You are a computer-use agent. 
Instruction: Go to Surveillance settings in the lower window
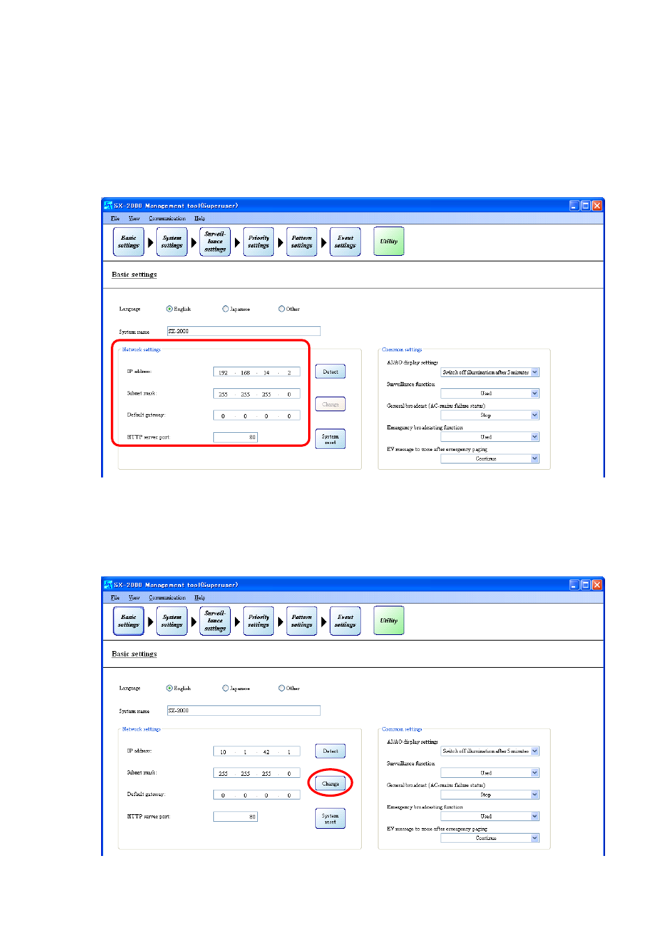pyautogui.click(x=215, y=621)
